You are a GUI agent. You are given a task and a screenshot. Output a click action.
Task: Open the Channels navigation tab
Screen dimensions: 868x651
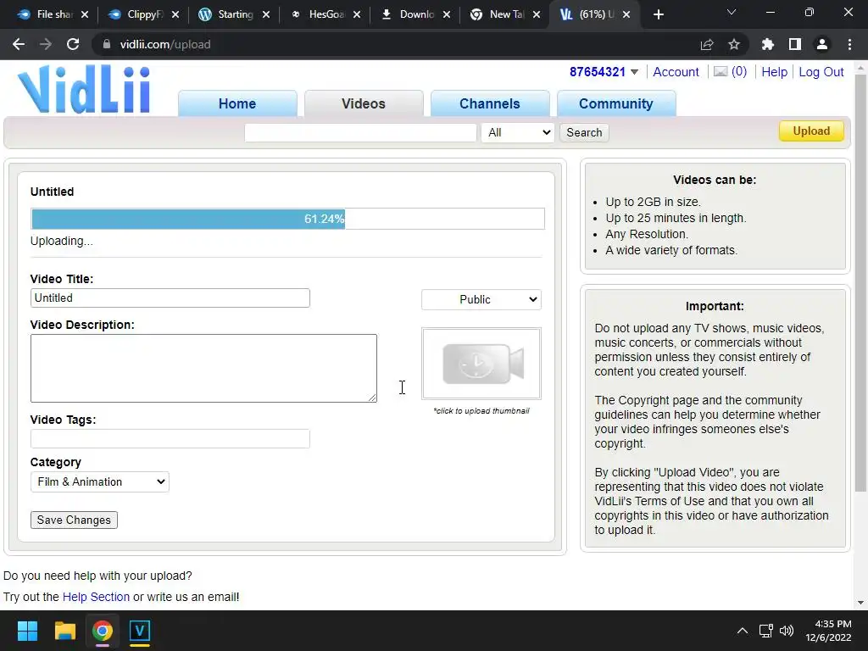(x=490, y=103)
